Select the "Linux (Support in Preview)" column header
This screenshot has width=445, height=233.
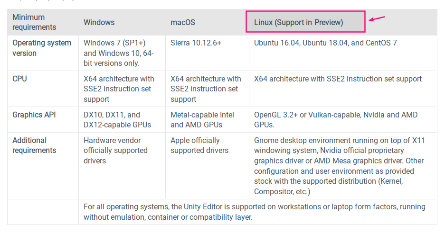299,22
